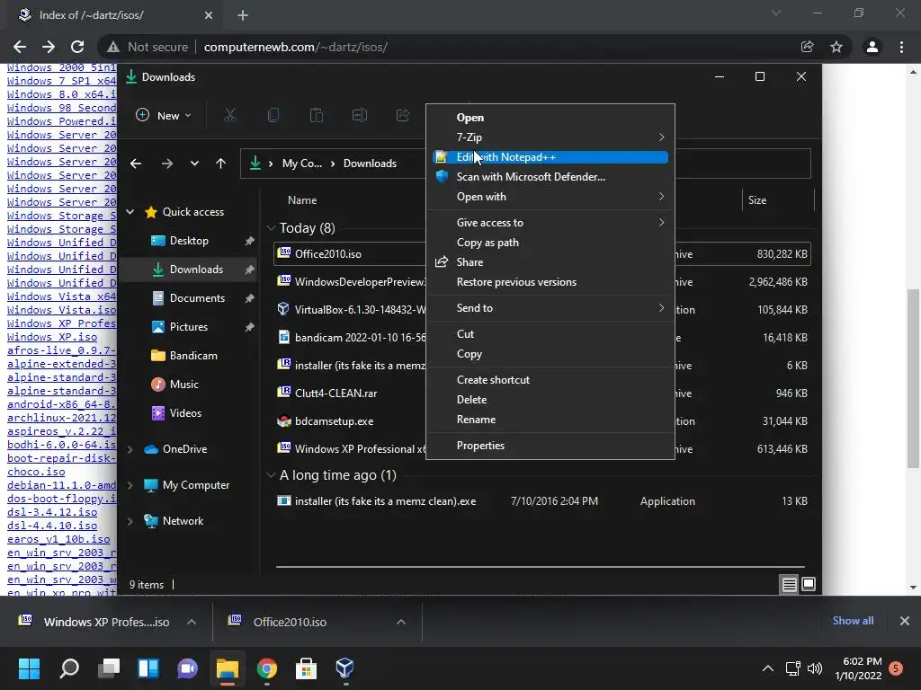Open the Chrome profile icon
Viewport: 921px width, 690px height.
click(x=872, y=47)
